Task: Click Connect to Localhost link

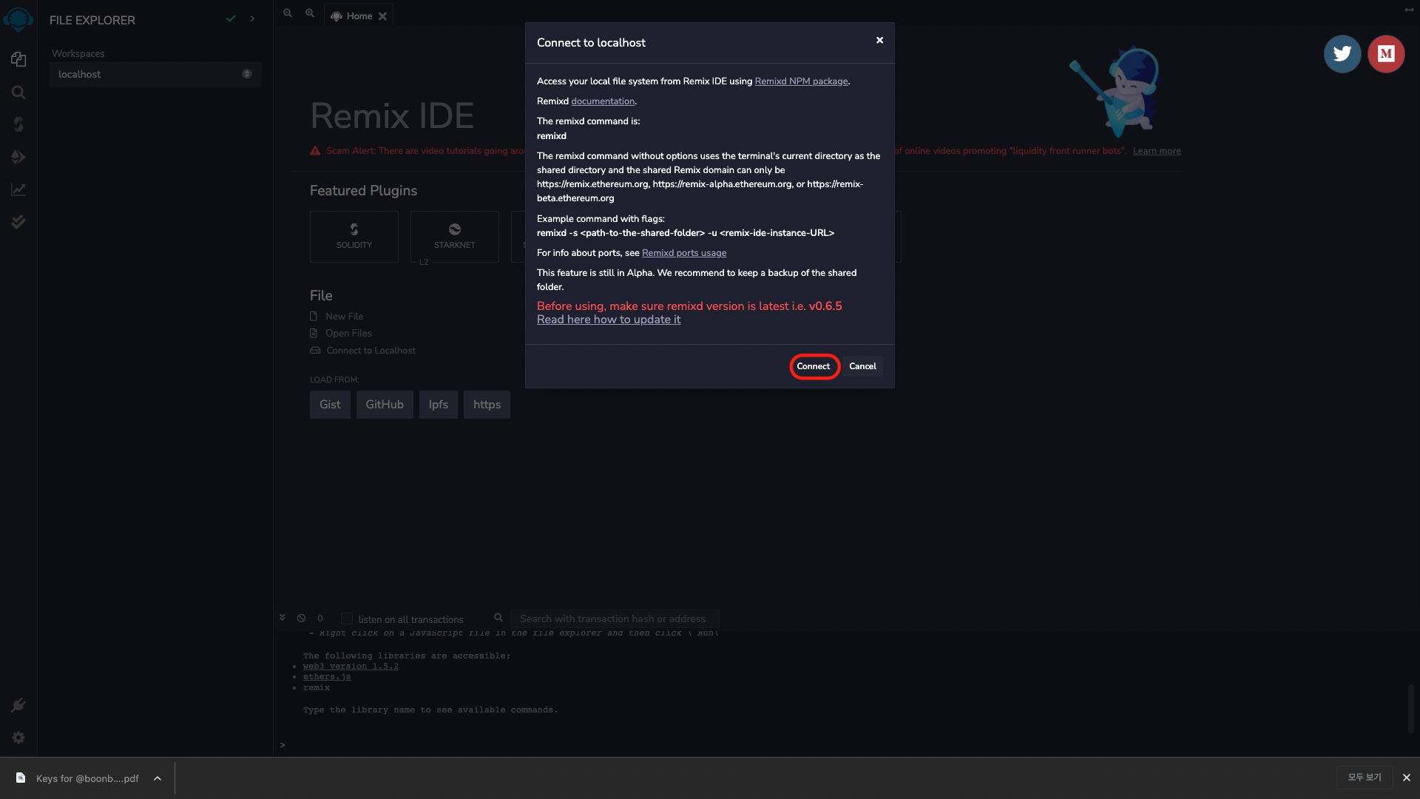Action: point(371,350)
